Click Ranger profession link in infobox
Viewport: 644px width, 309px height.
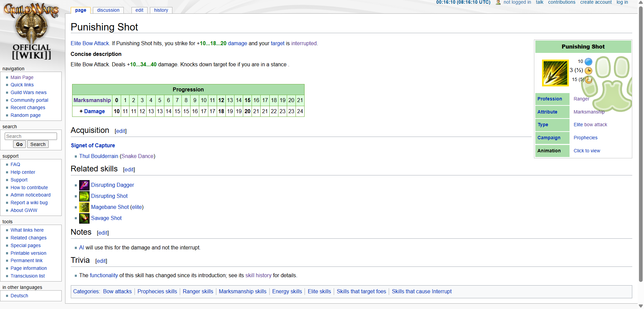581,99
